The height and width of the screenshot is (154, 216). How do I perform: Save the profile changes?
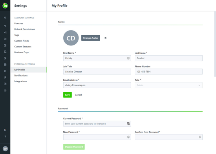68,95
